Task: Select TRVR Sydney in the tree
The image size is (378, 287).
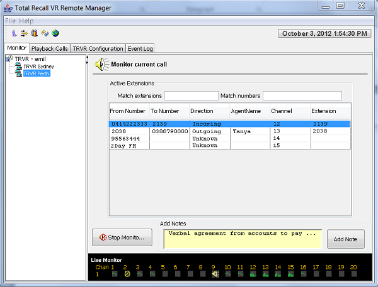Action: click(38, 66)
